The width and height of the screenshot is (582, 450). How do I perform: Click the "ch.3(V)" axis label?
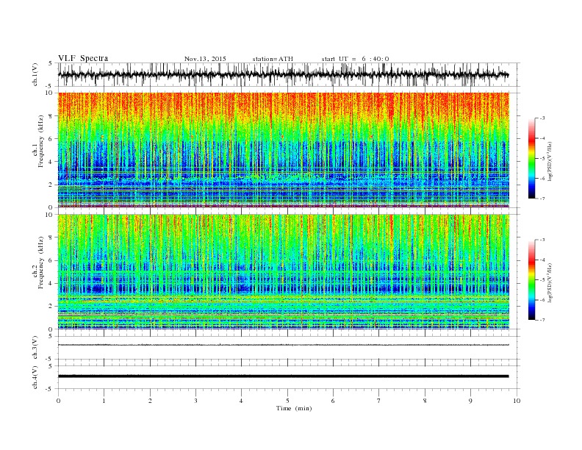click(35, 347)
